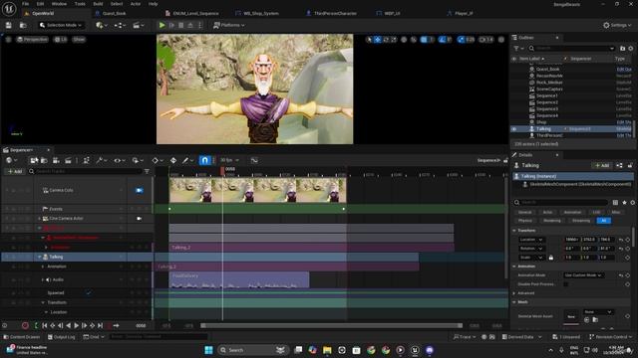Open the Help menu

point(153,4)
